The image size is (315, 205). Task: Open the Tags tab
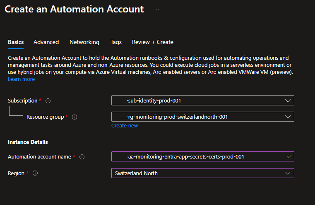point(116,42)
